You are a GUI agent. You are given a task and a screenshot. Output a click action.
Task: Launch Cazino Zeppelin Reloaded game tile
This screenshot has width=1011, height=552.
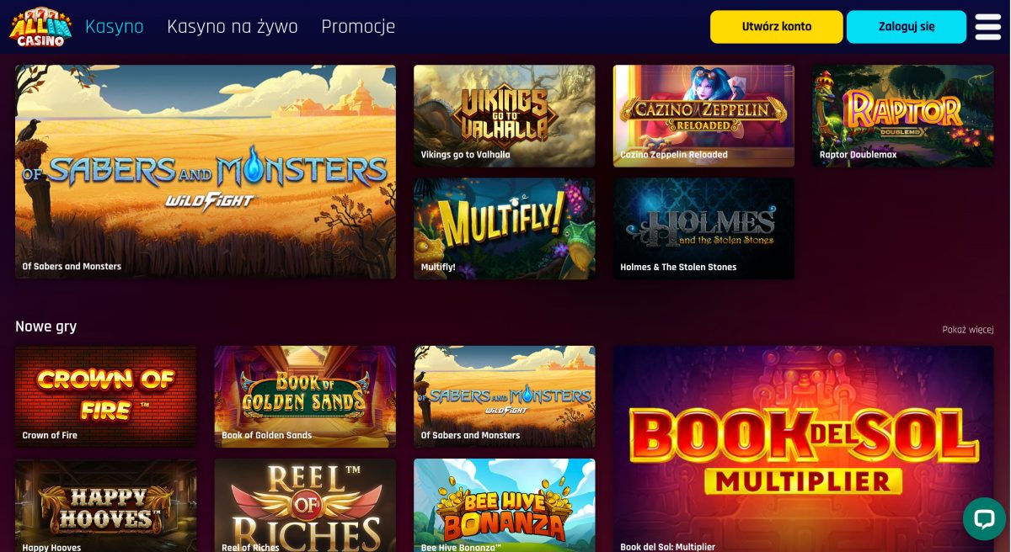tap(703, 116)
